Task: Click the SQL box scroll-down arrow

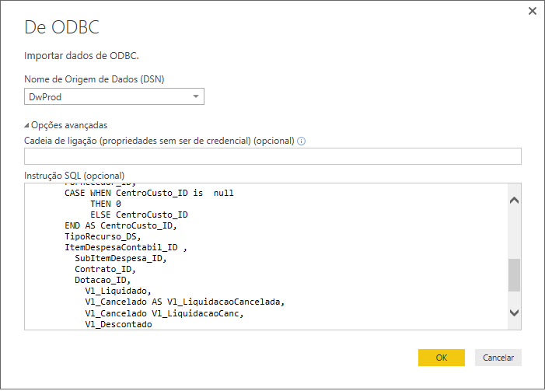Action: 514,312
